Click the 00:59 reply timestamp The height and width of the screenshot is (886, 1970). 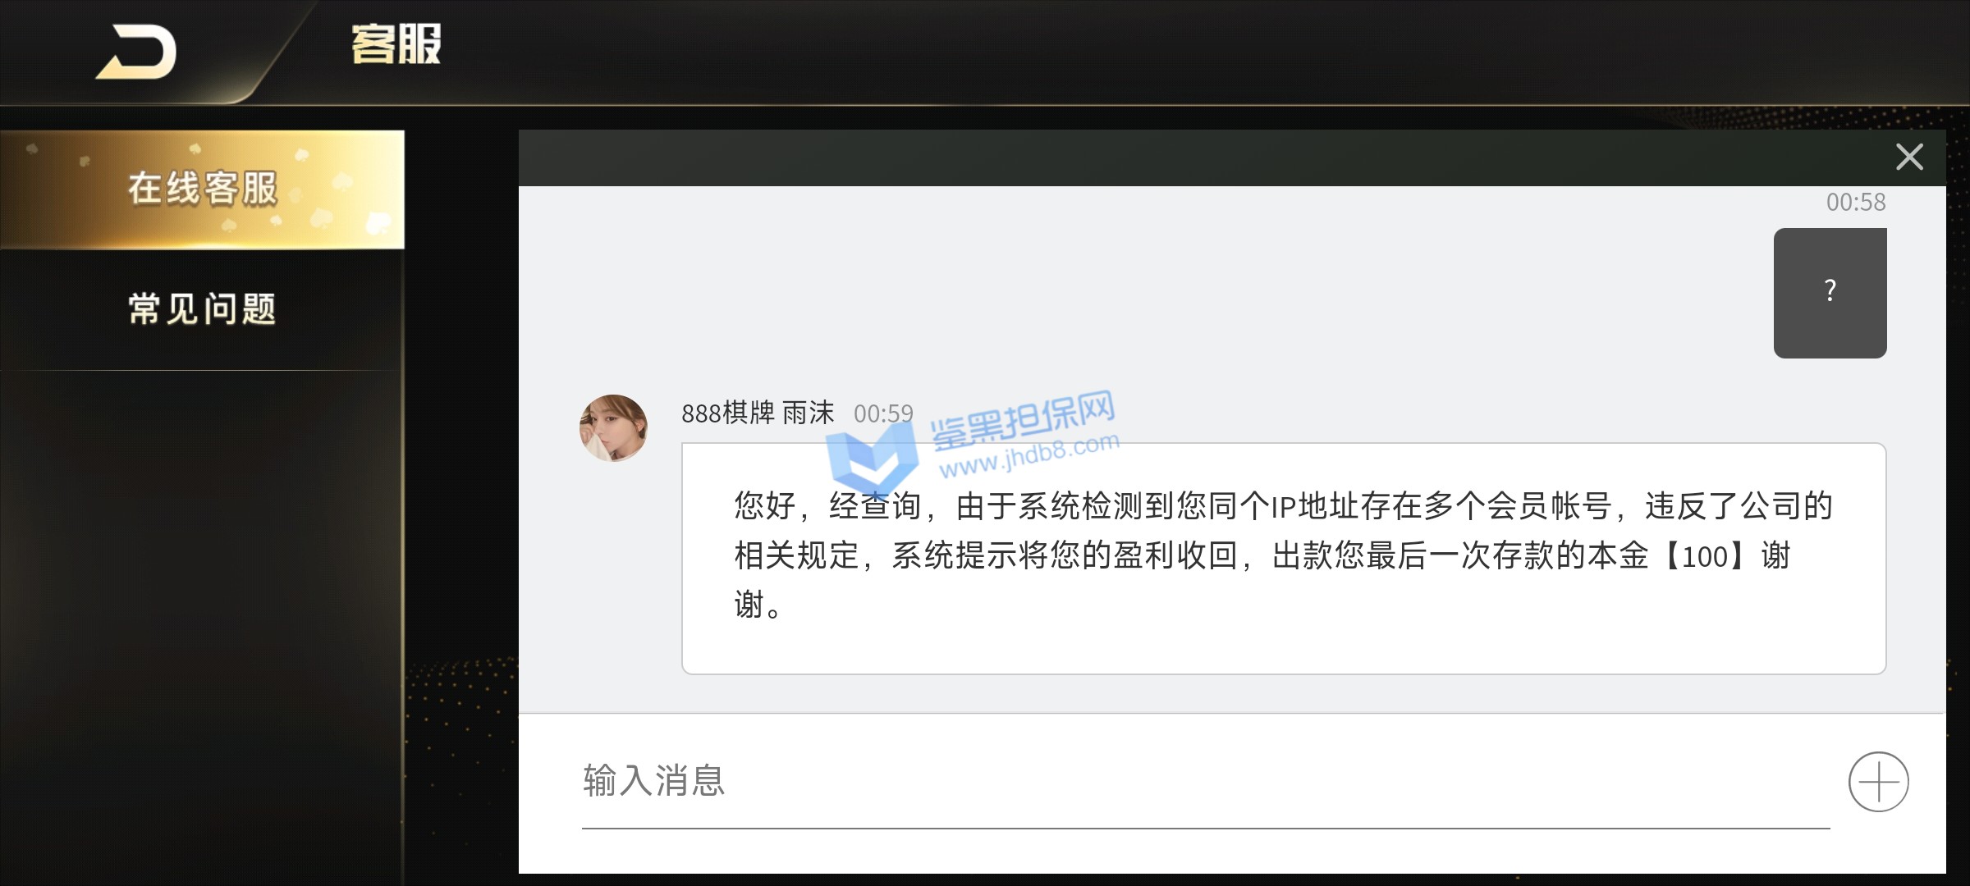(883, 413)
